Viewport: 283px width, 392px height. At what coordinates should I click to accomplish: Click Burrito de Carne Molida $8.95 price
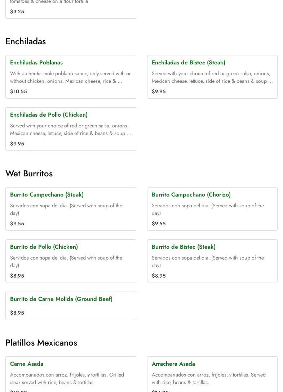click(17, 313)
